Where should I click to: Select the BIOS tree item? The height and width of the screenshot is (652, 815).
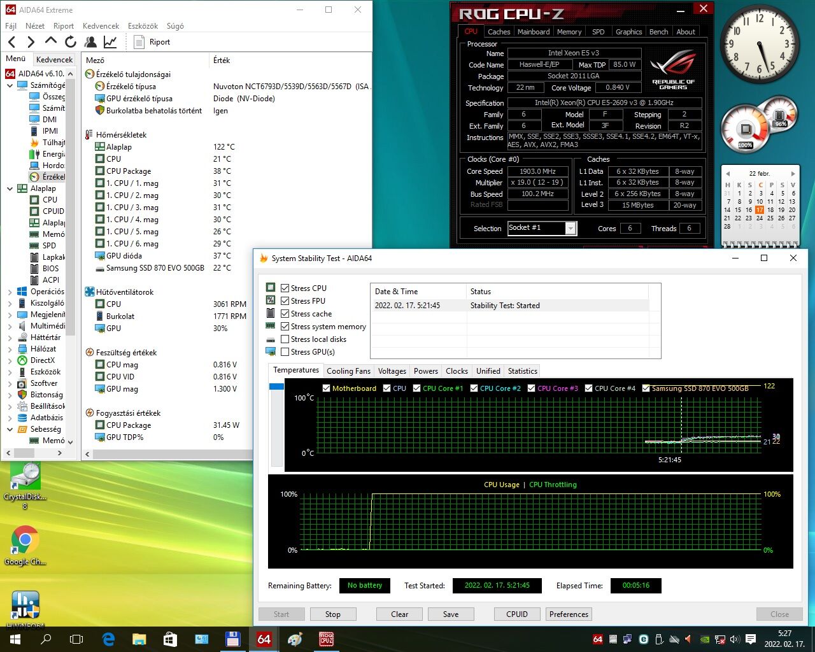(x=45, y=268)
